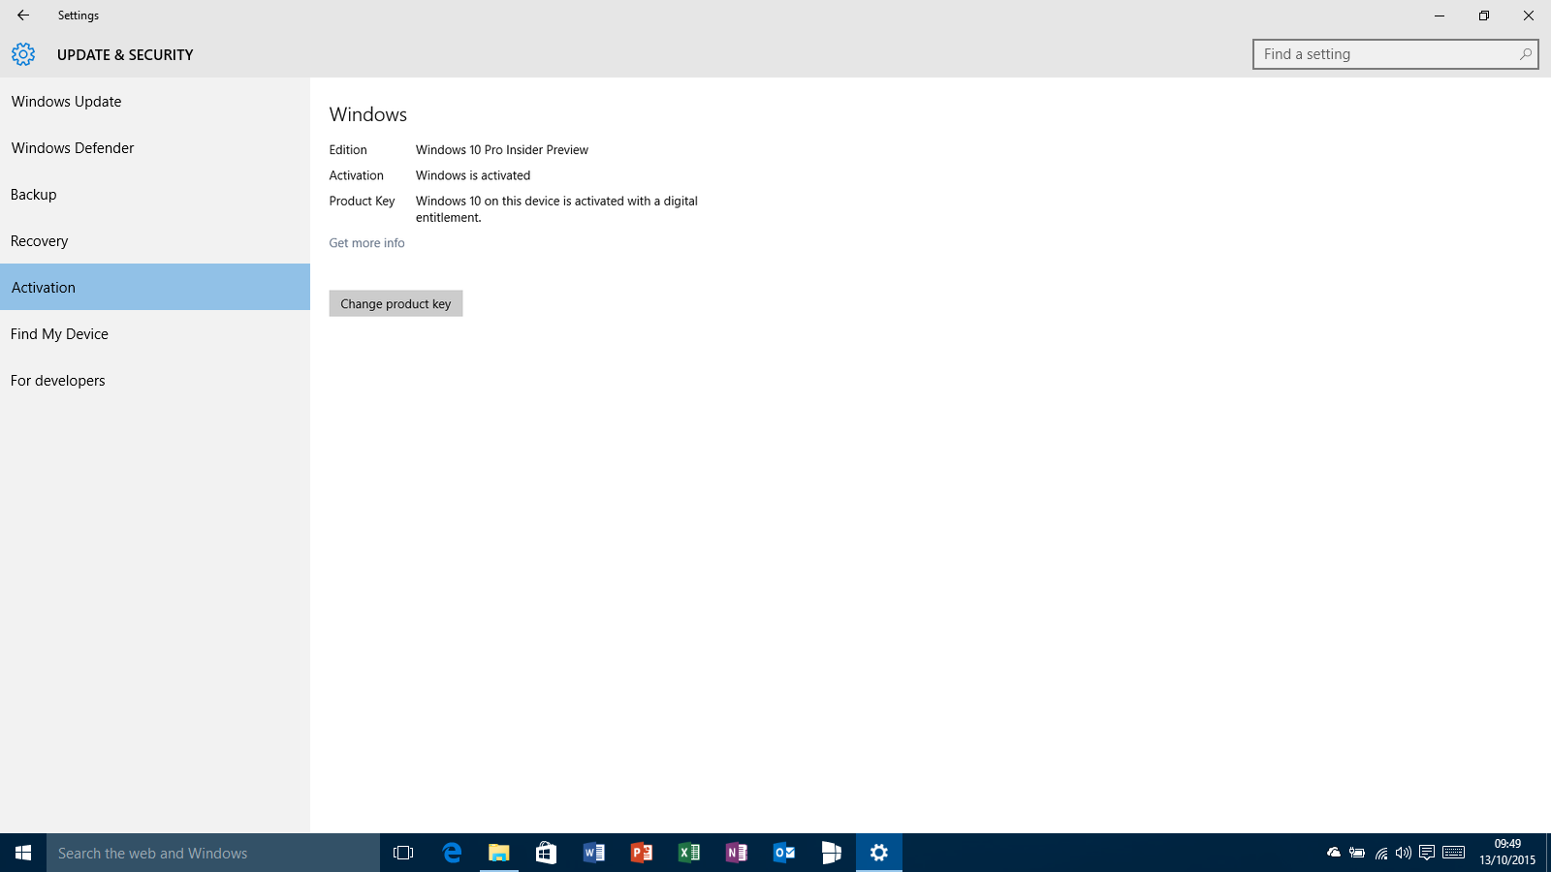
Task: Open the For developers page
Action: (x=155, y=380)
